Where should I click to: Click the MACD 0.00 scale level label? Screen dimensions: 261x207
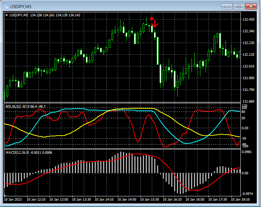(245, 173)
